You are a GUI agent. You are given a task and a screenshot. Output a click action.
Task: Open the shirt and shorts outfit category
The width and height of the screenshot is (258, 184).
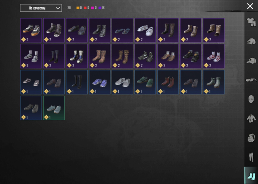click(x=251, y=22)
